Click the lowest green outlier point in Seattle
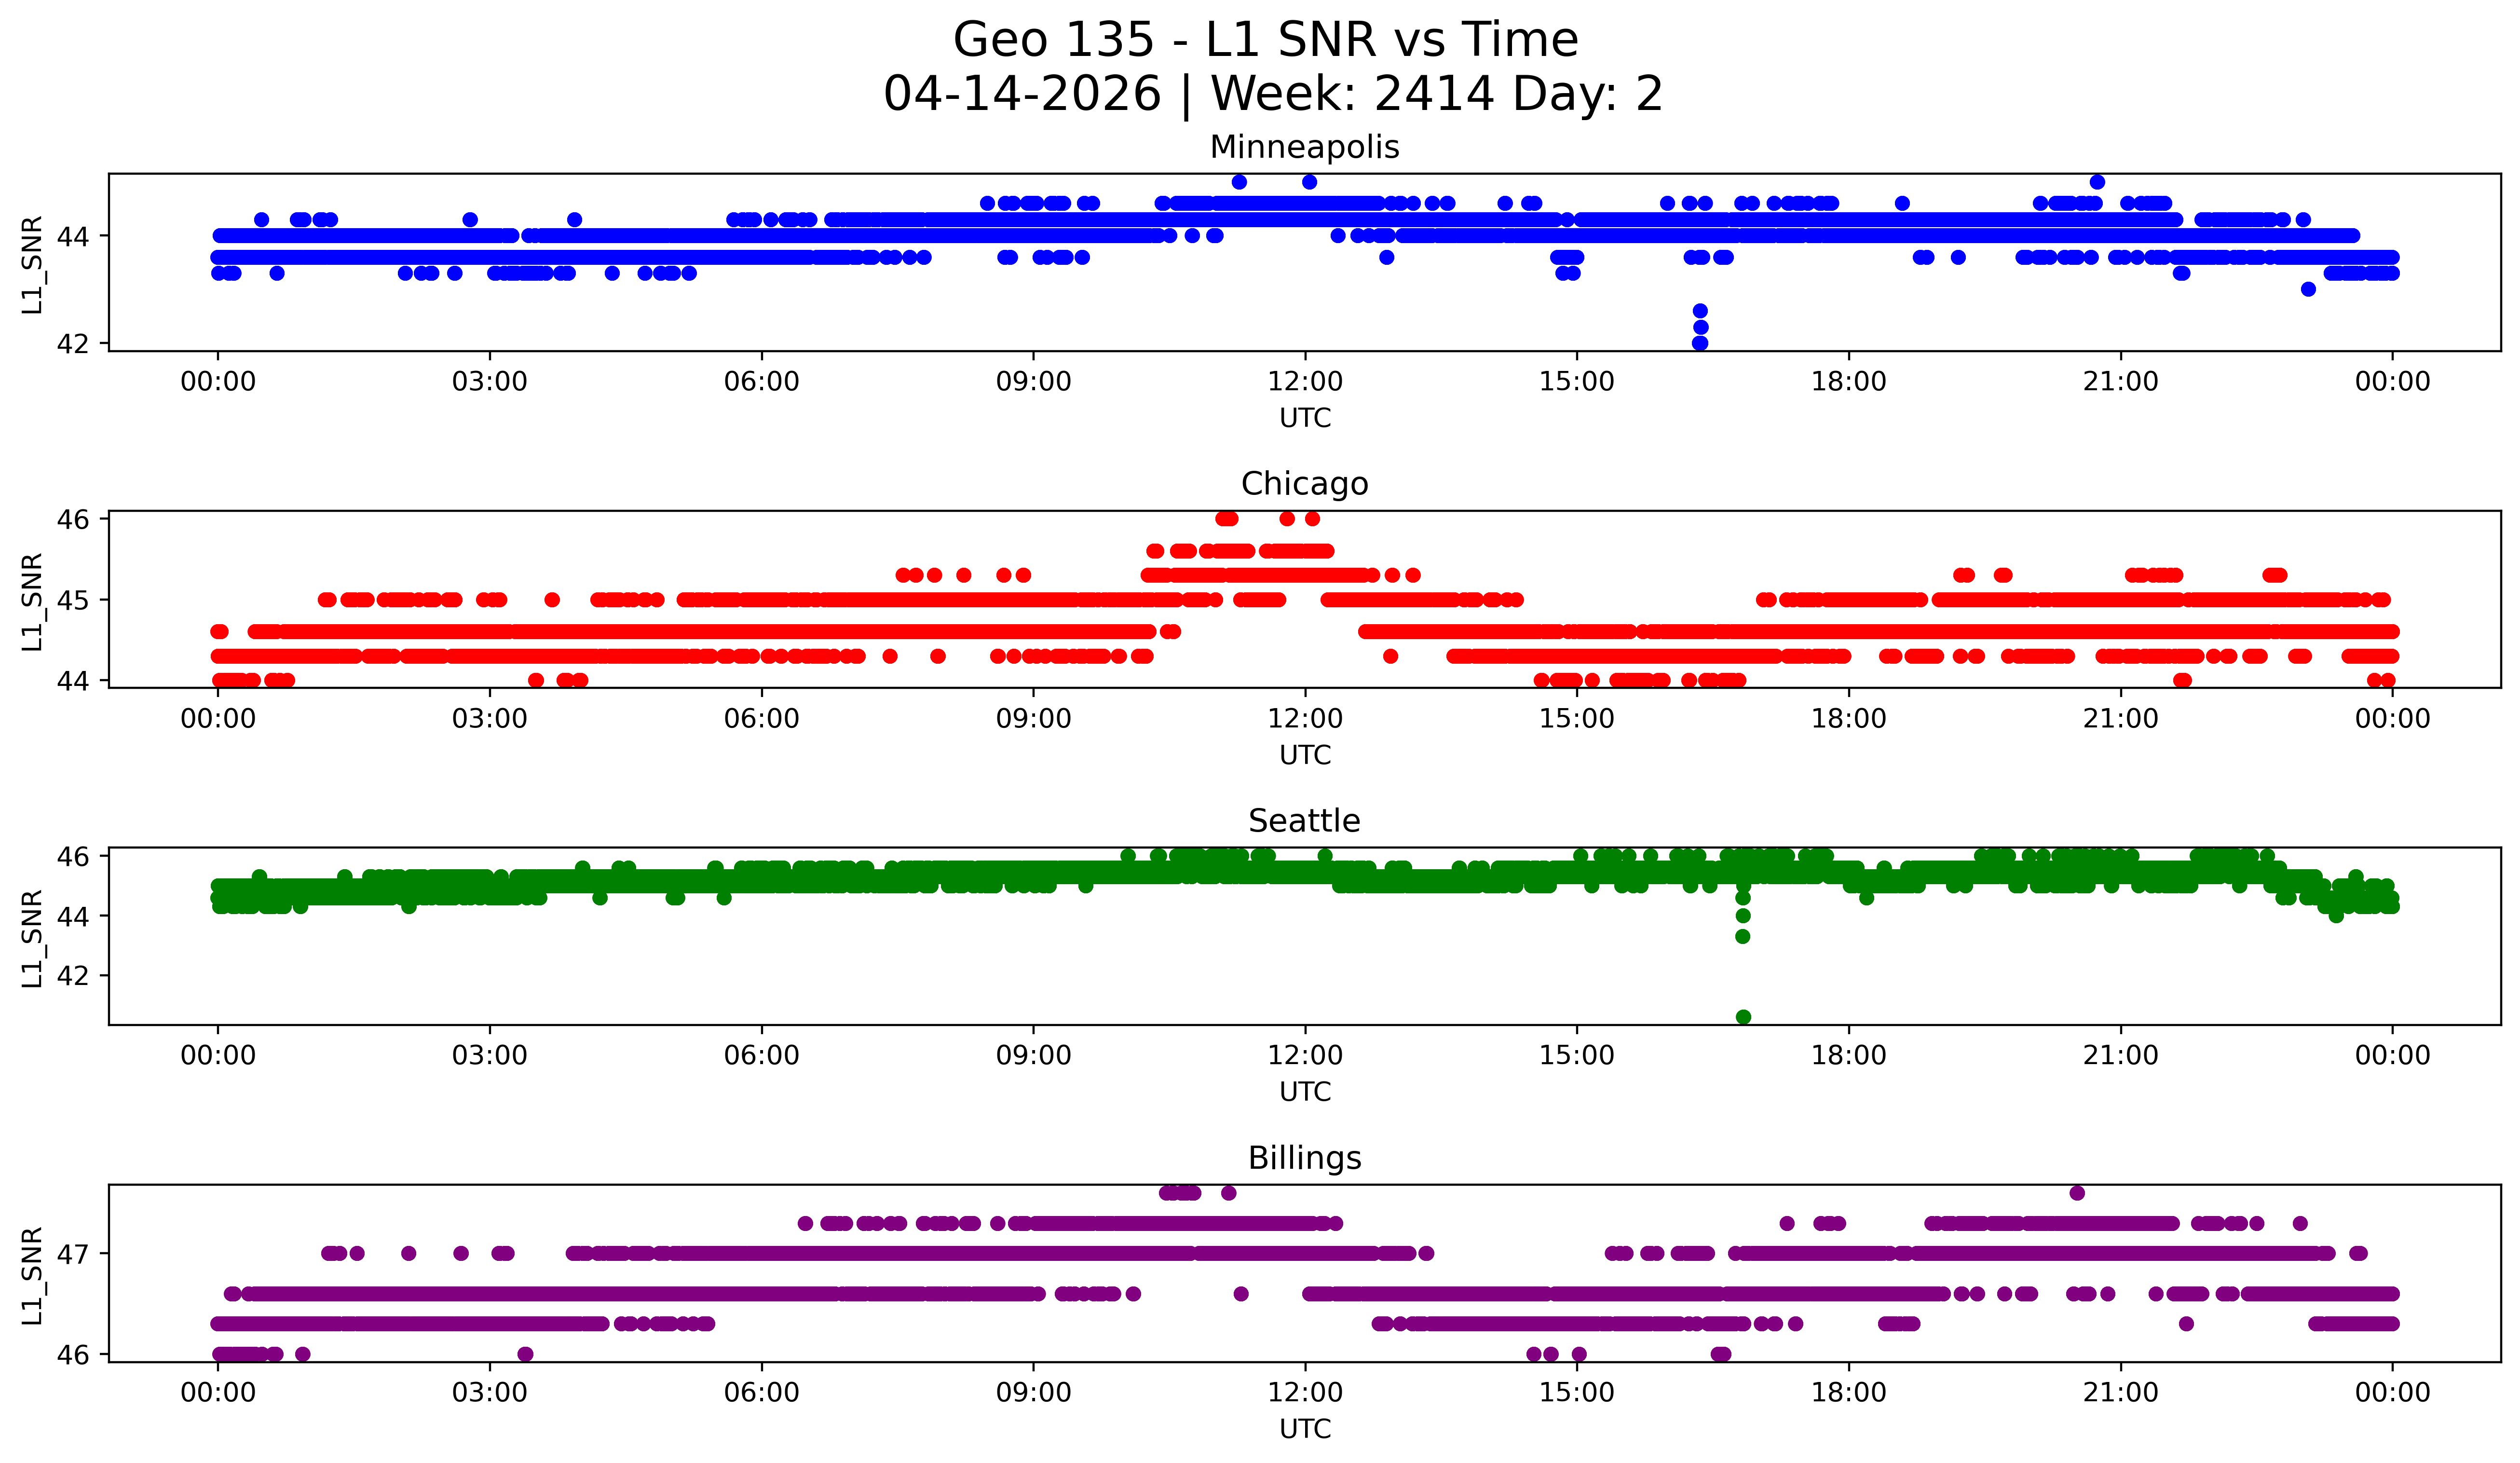2520x1463 pixels. click(1743, 1017)
